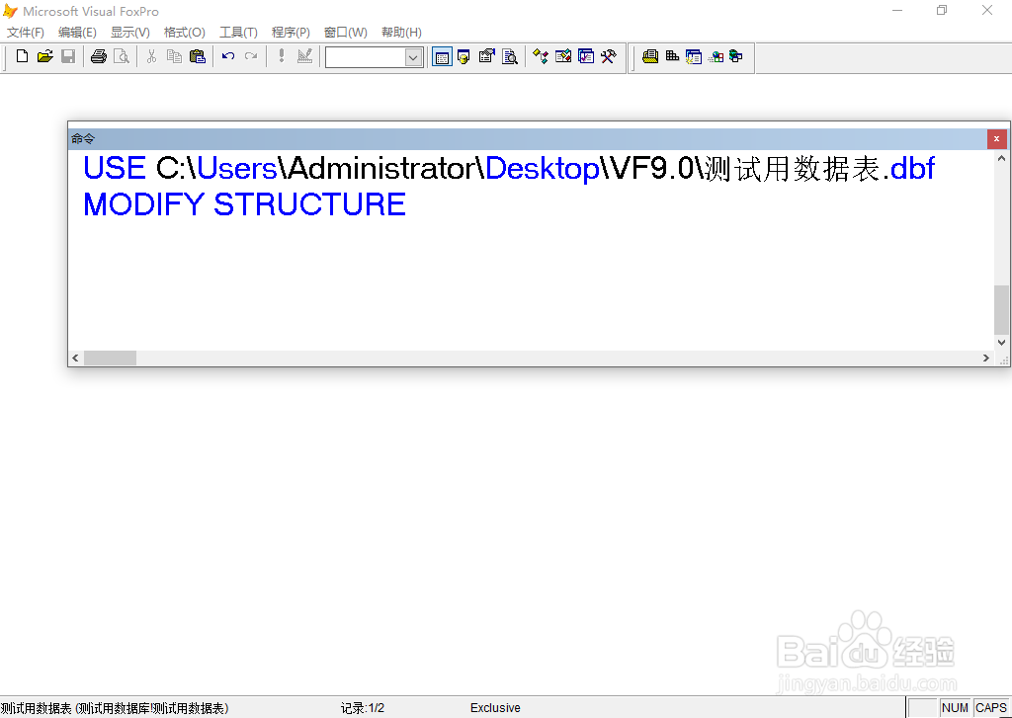Open the Data Session window icon
Screen dimensions: 1012x718
[x=464, y=56]
